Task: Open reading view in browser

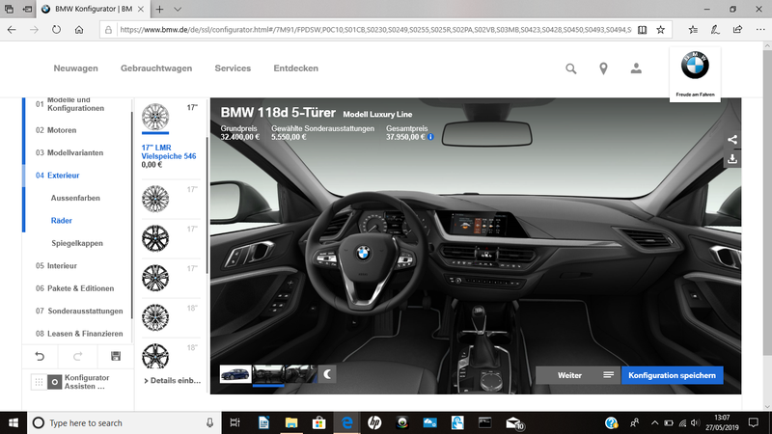Action: (642, 30)
